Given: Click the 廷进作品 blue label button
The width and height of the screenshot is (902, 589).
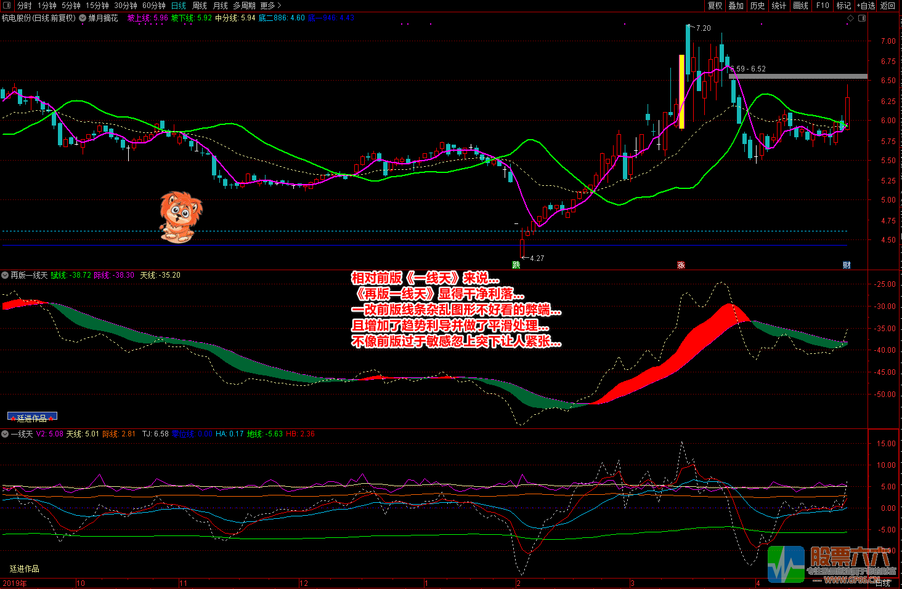Looking at the screenshot, I should click(x=32, y=417).
